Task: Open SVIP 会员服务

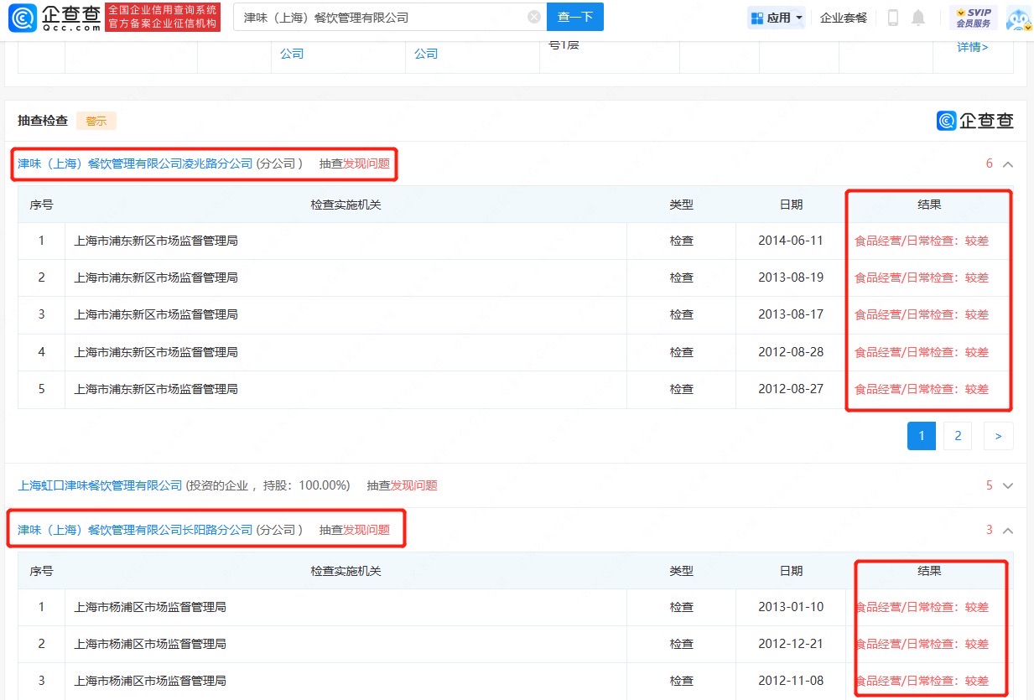Action: point(973,18)
